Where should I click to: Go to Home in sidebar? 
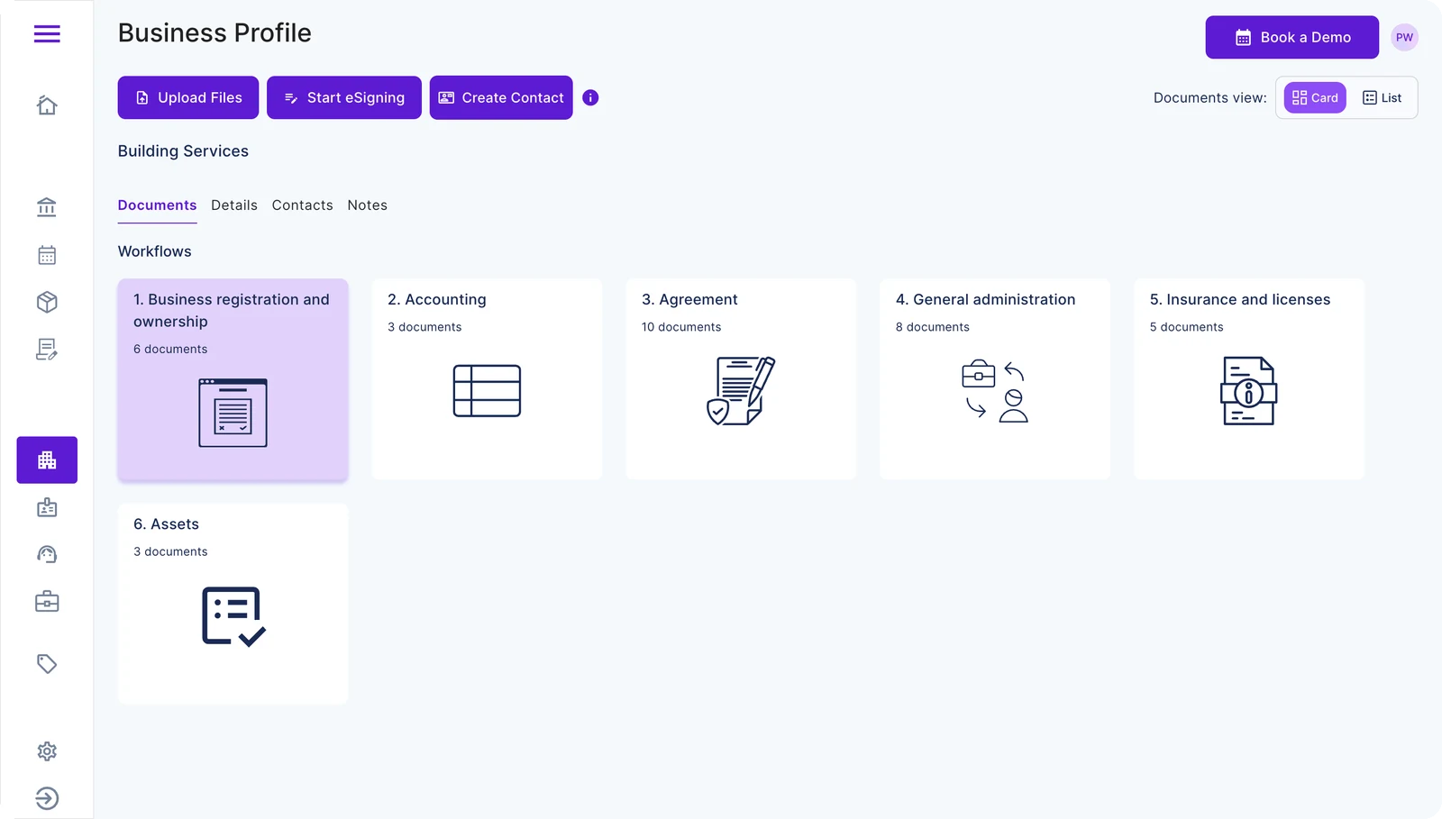click(47, 105)
